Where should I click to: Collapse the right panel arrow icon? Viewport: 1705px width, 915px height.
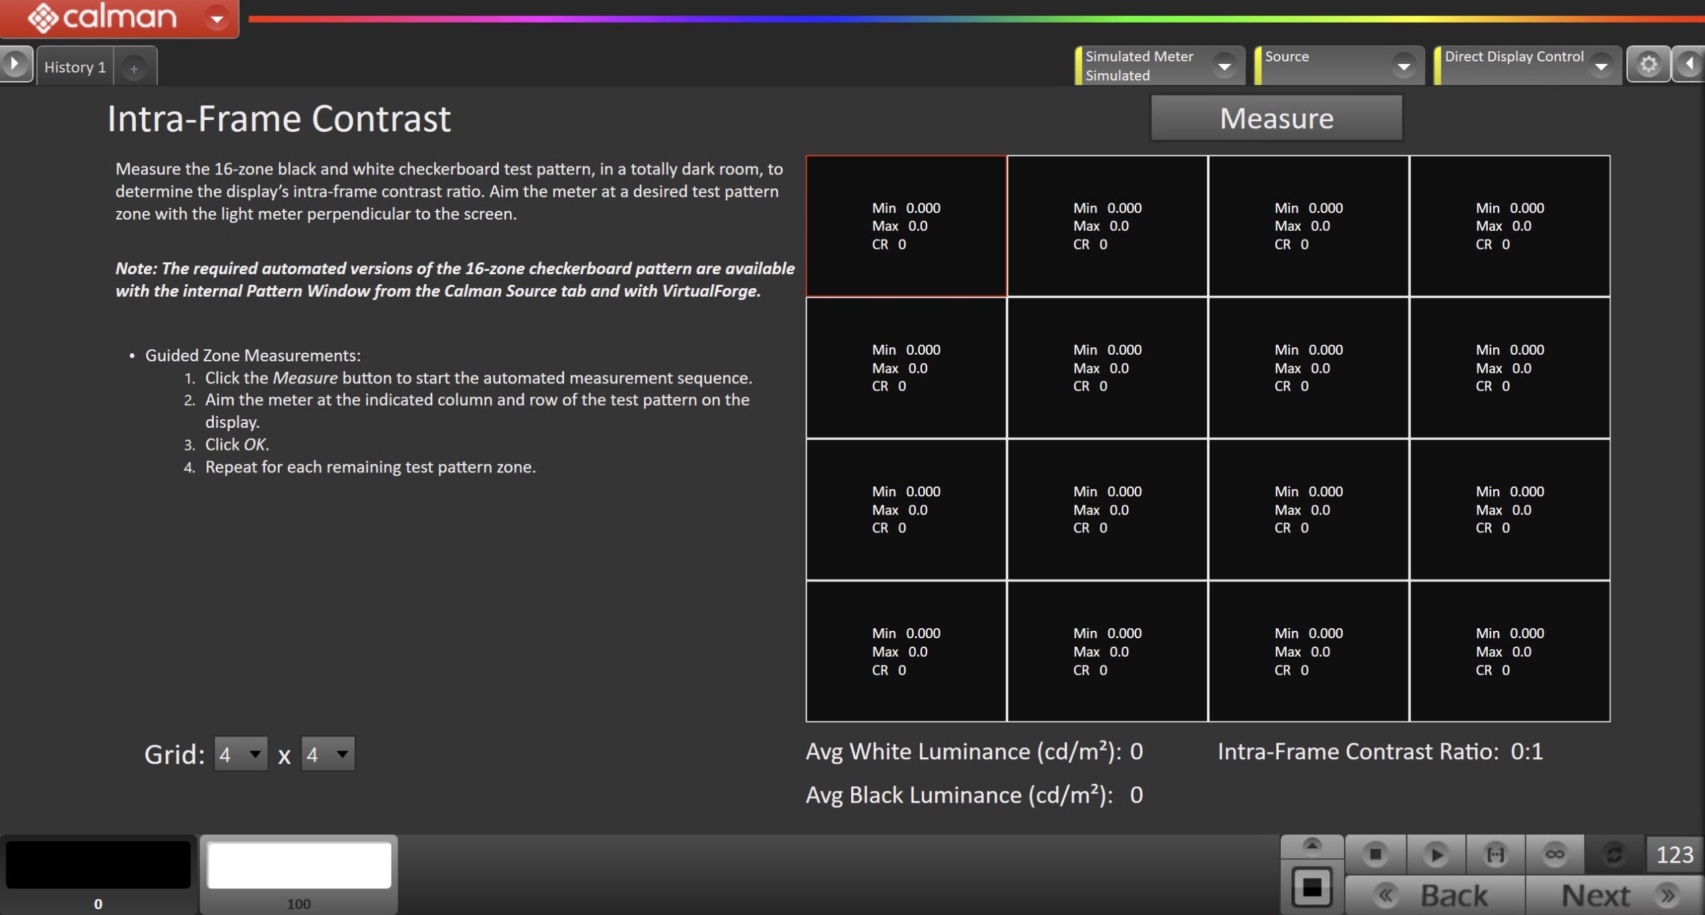click(x=1690, y=65)
